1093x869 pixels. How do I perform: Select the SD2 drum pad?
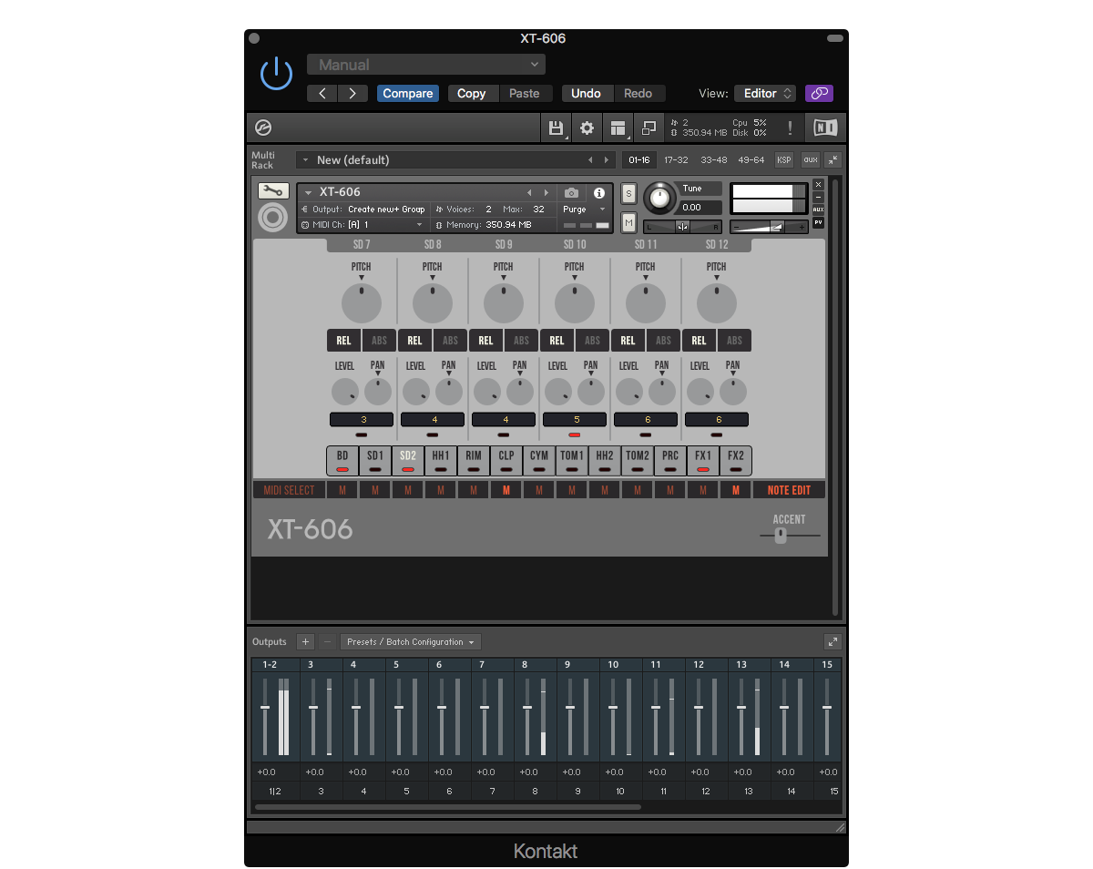coord(408,460)
